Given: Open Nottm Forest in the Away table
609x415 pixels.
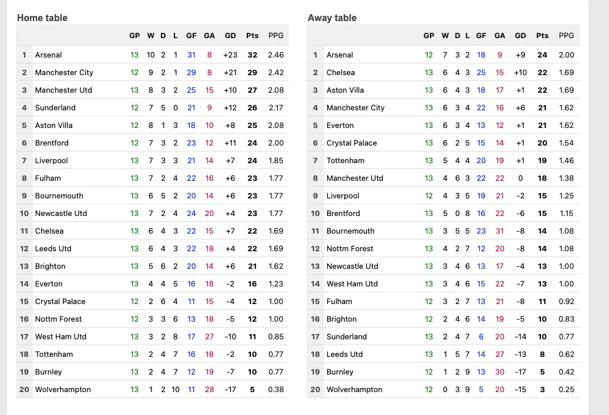Looking at the screenshot, I should [349, 248].
